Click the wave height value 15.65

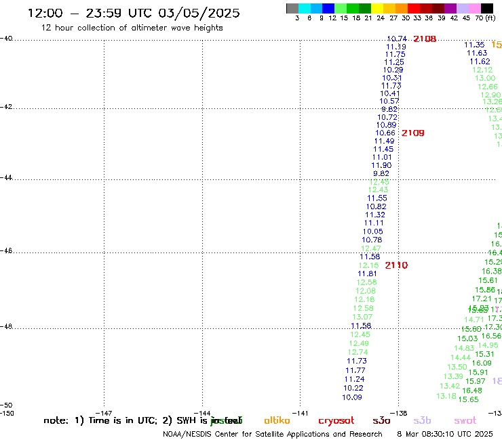coord(468,400)
